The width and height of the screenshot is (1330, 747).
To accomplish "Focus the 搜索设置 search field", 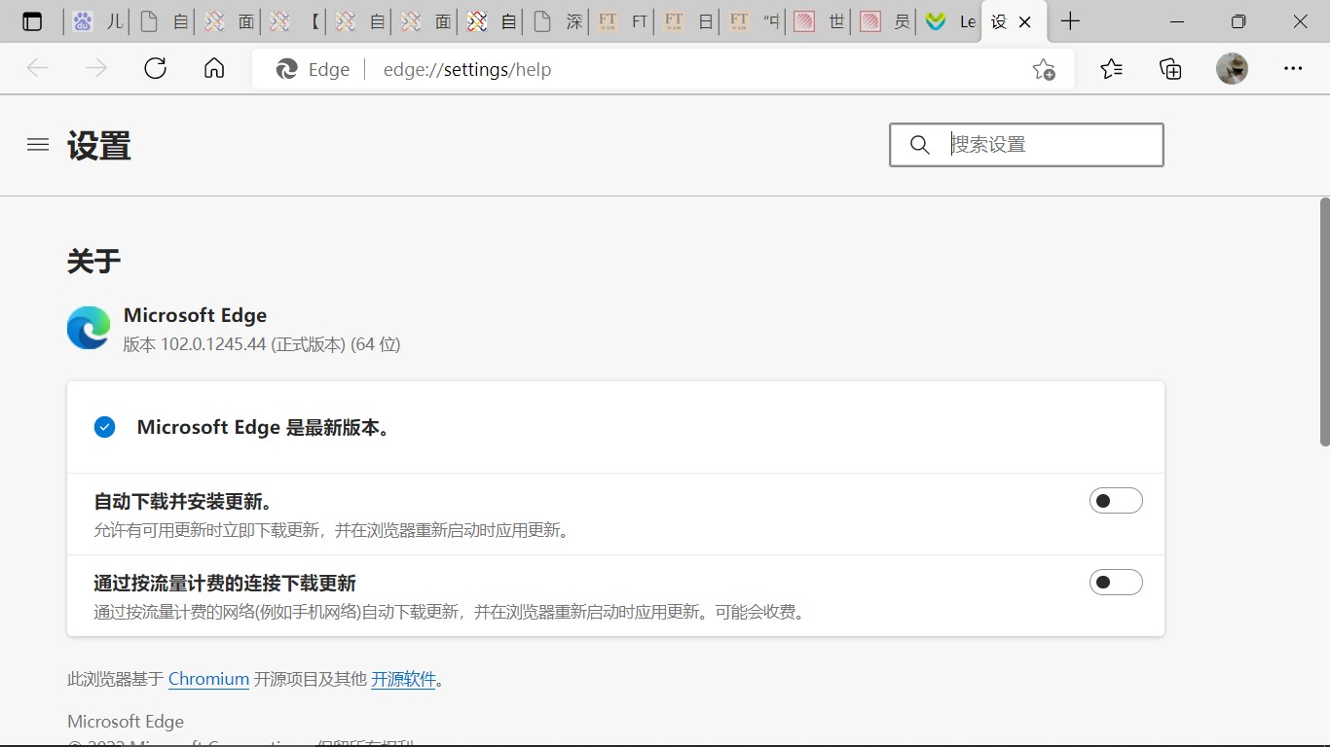I will (x=1026, y=145).
